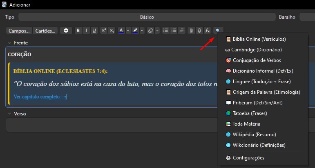The width and height of the screenshot is (315, 168).
Task: Apply the blue text color swatch
Action: (121, 31)
